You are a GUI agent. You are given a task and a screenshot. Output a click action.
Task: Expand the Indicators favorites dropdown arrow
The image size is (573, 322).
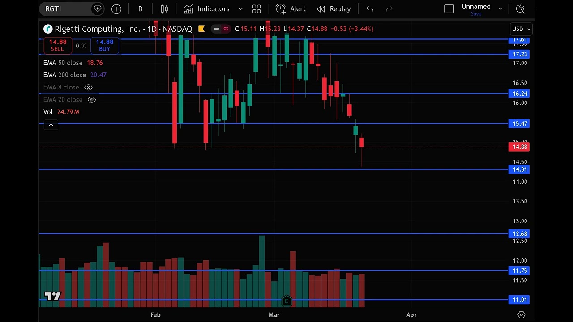pyautogui.click(x=241, y=9)
